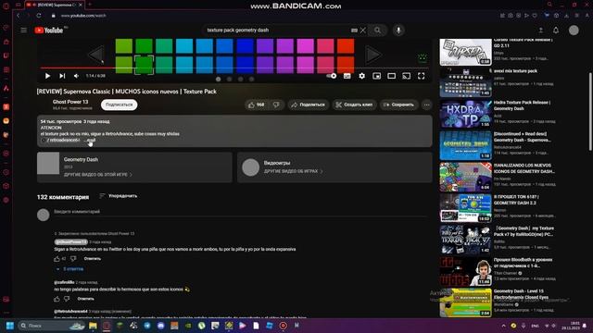Skip to the next video
Screen dimensions: 593x333
(62, 76)
